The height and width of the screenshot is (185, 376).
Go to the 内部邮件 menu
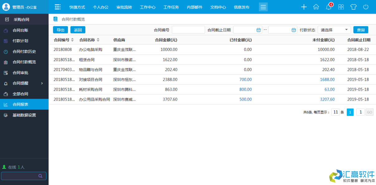194,7
